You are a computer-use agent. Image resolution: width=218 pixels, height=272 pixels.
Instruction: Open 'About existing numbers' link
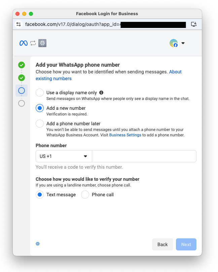tap(109, 75)
